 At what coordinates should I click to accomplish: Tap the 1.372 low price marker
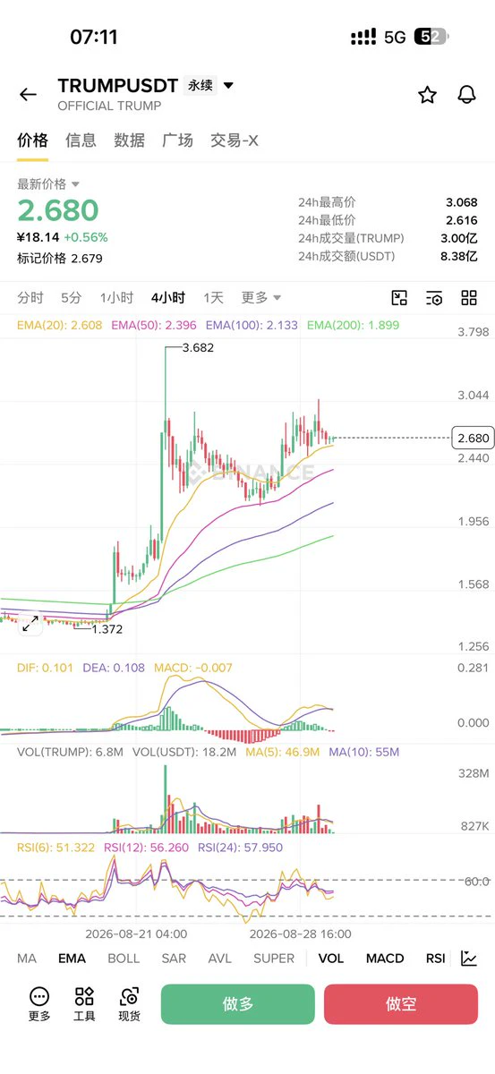point(106,629)
